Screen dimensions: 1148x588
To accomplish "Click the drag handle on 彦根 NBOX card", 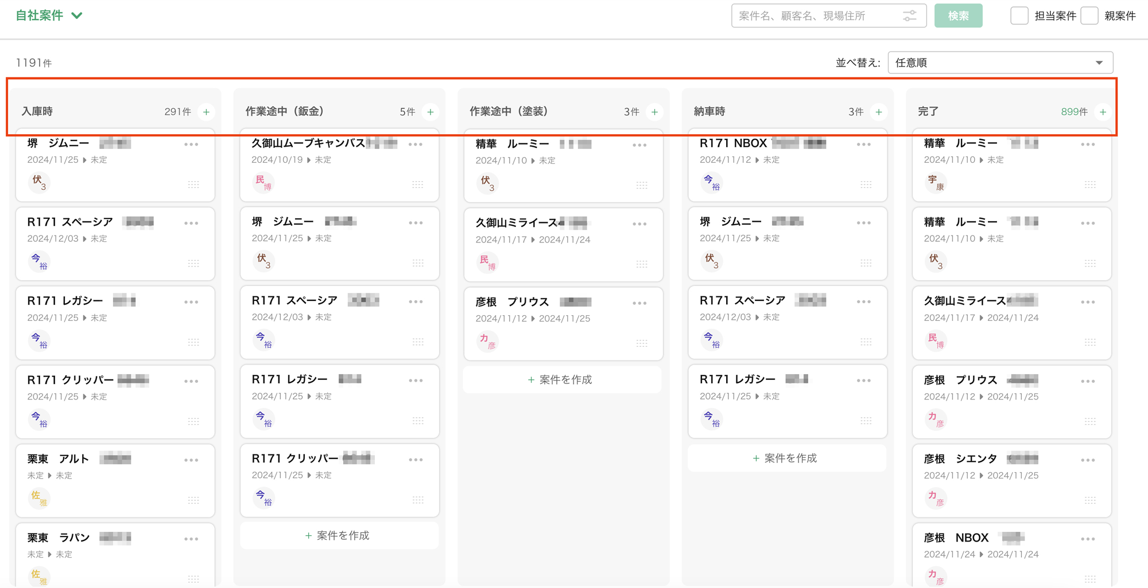I will click(x=1090, y=578).
